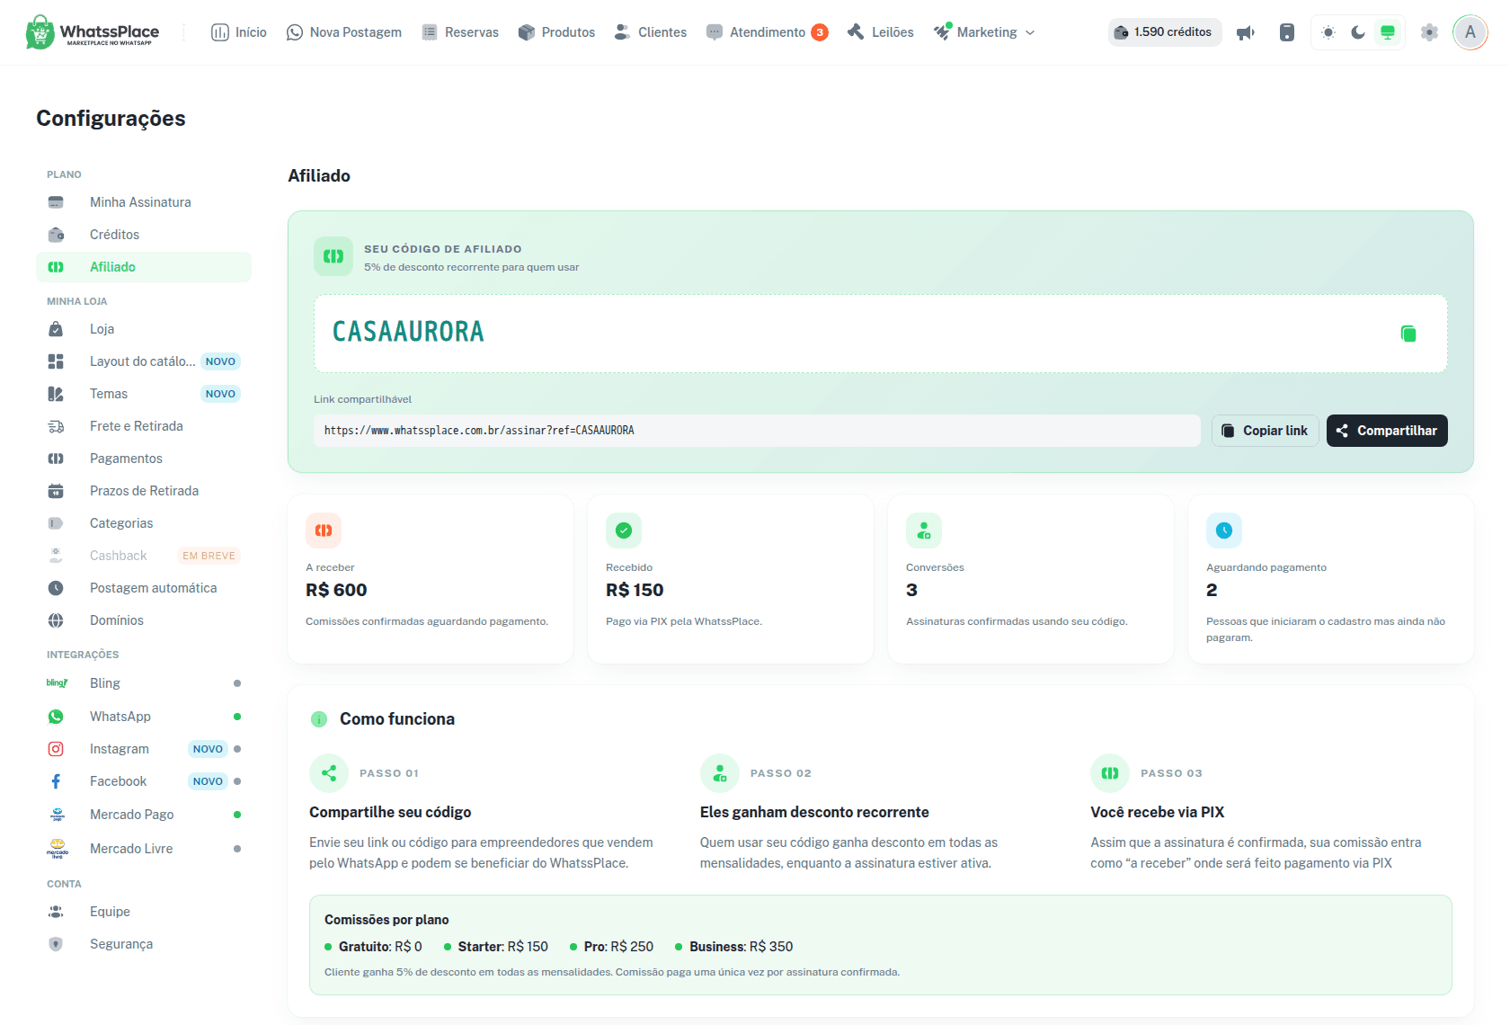Viewport: 1510px width, 1025px height.
Task: Click Conversões 3 card
Action: pos(1031,579)
